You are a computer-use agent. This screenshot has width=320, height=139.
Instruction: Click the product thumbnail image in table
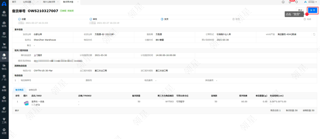[x=26, y=103]
